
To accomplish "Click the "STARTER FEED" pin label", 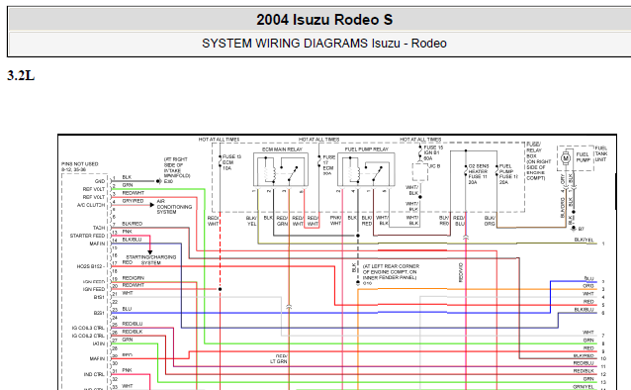I will [87, 236].
